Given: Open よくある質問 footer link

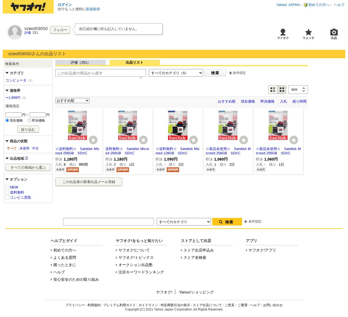Looking at the screenshot, I should tap(65, 257).
